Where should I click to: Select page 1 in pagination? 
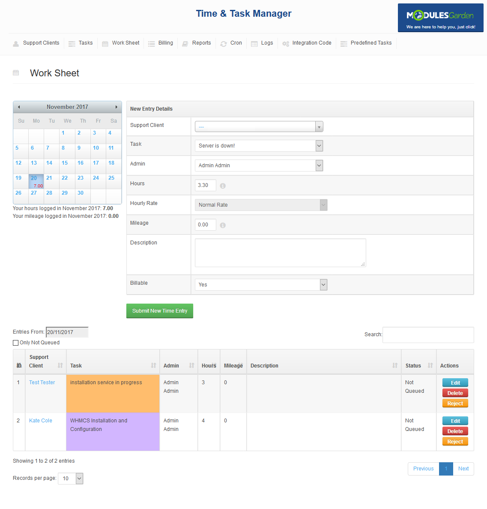(446, 469)
